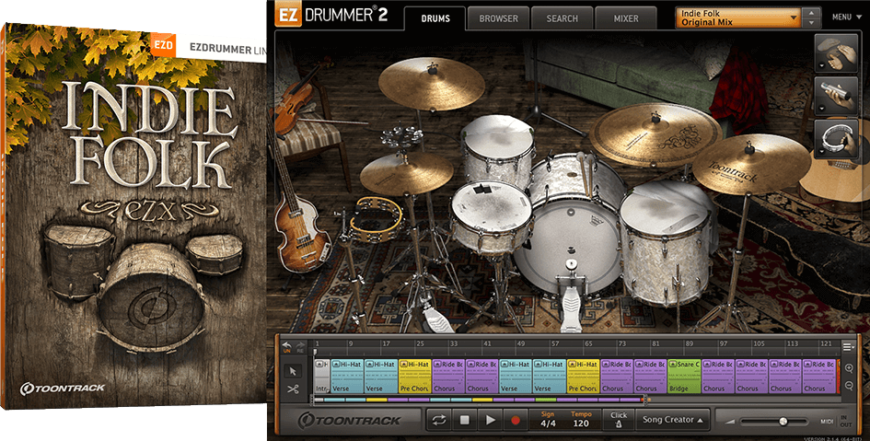This screenshot has width=870, height=441.
Task: Switch to the Mixer tab
Action: 629,17
